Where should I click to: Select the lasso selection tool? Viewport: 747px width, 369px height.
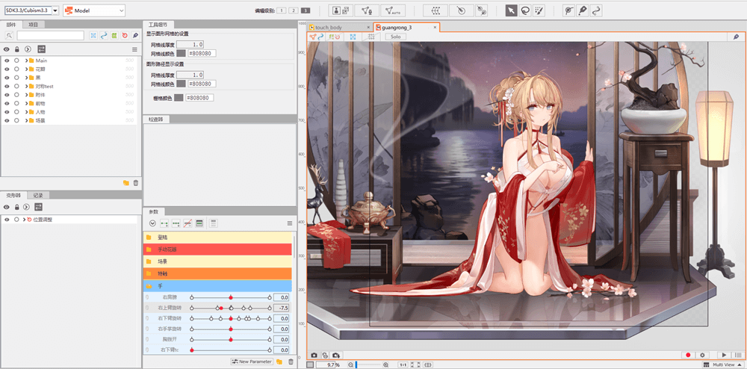click(x=525, y=10)
